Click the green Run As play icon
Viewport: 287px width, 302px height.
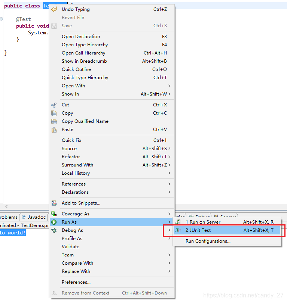[54, 222]
